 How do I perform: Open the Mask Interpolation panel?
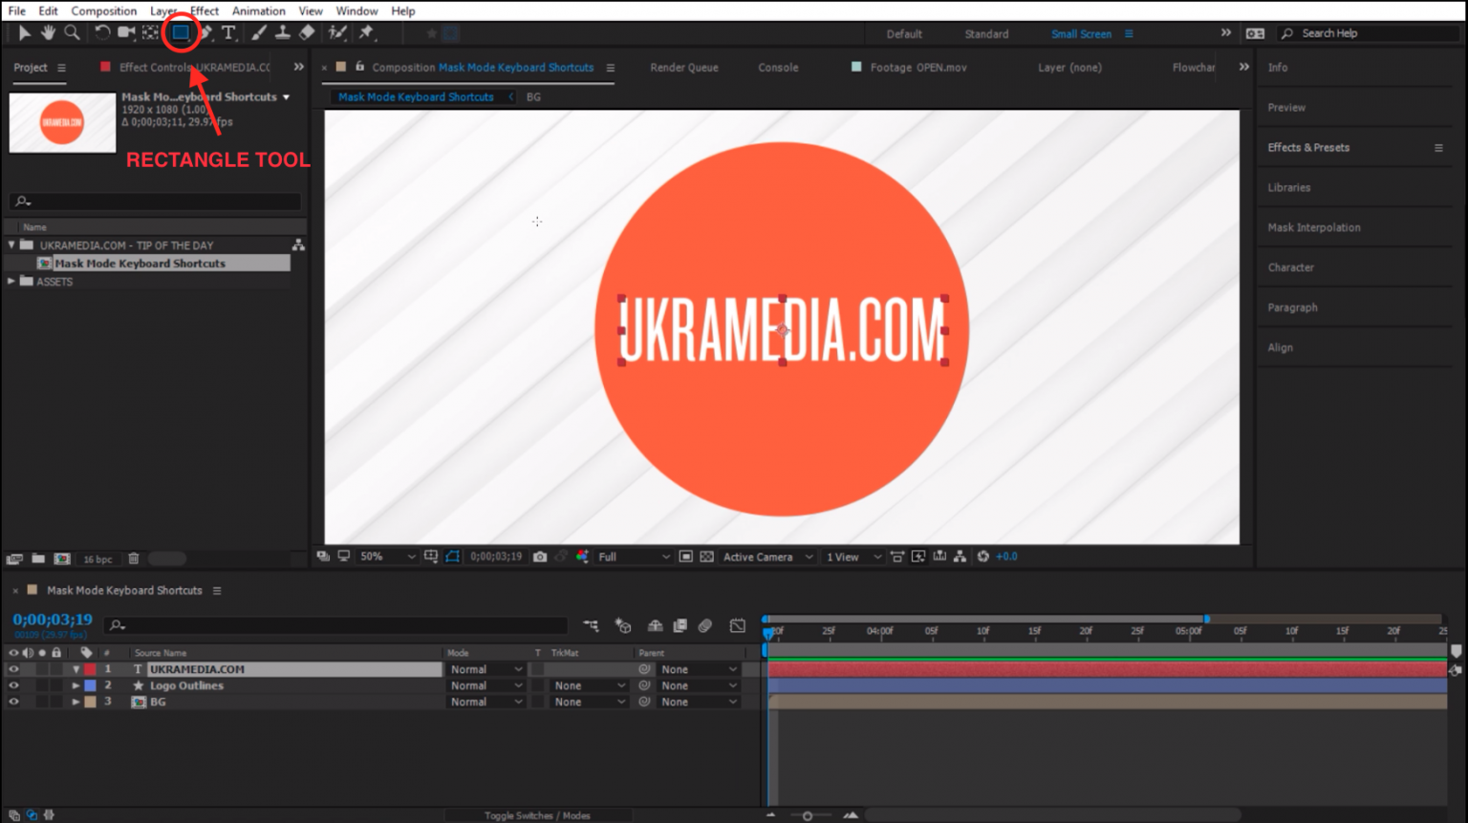point(1314,227)
